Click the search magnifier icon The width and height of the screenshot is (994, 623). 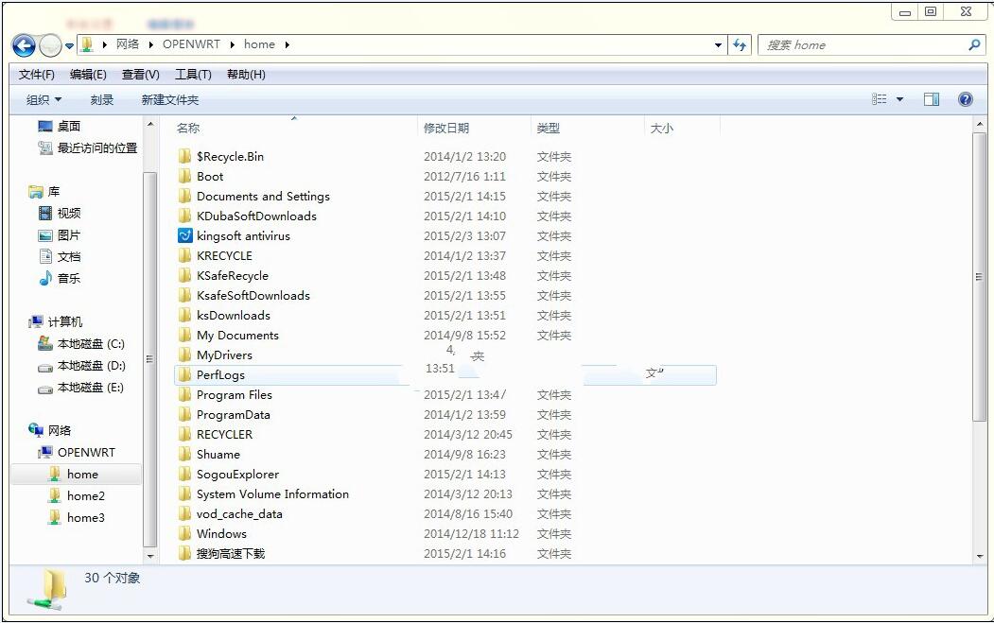pos(974,44)
